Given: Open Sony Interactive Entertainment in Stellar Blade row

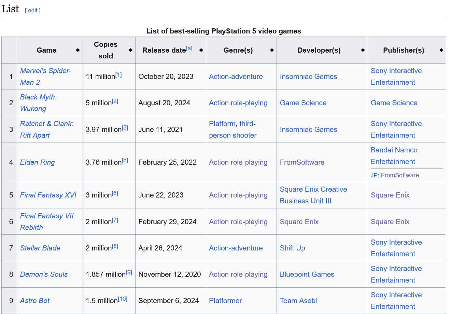Looking at the screenshot, I should point(396,248).
